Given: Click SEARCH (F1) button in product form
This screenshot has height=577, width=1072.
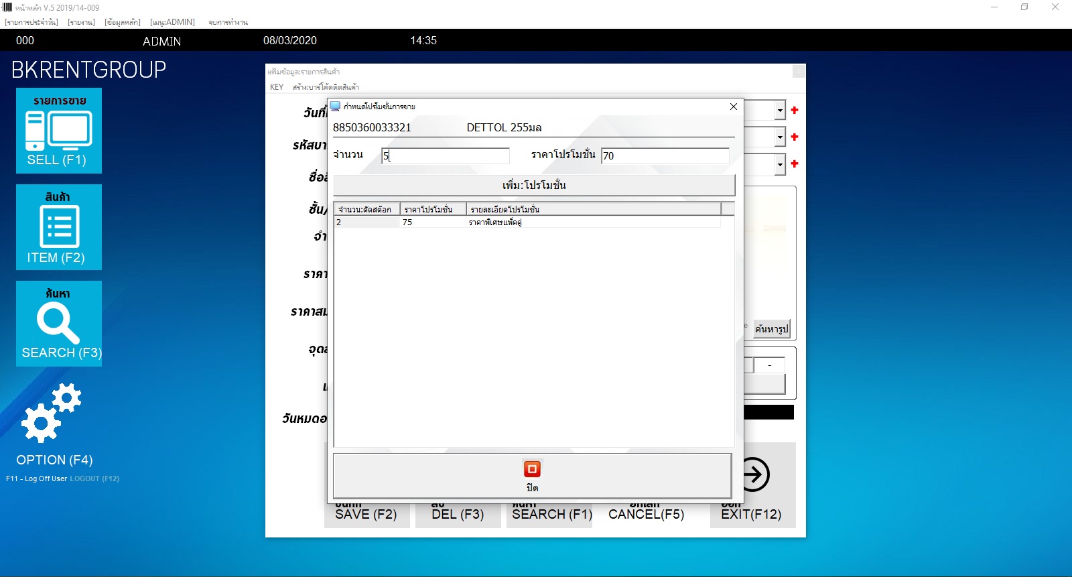Looking at the screenshot, I should click(551, 514).
